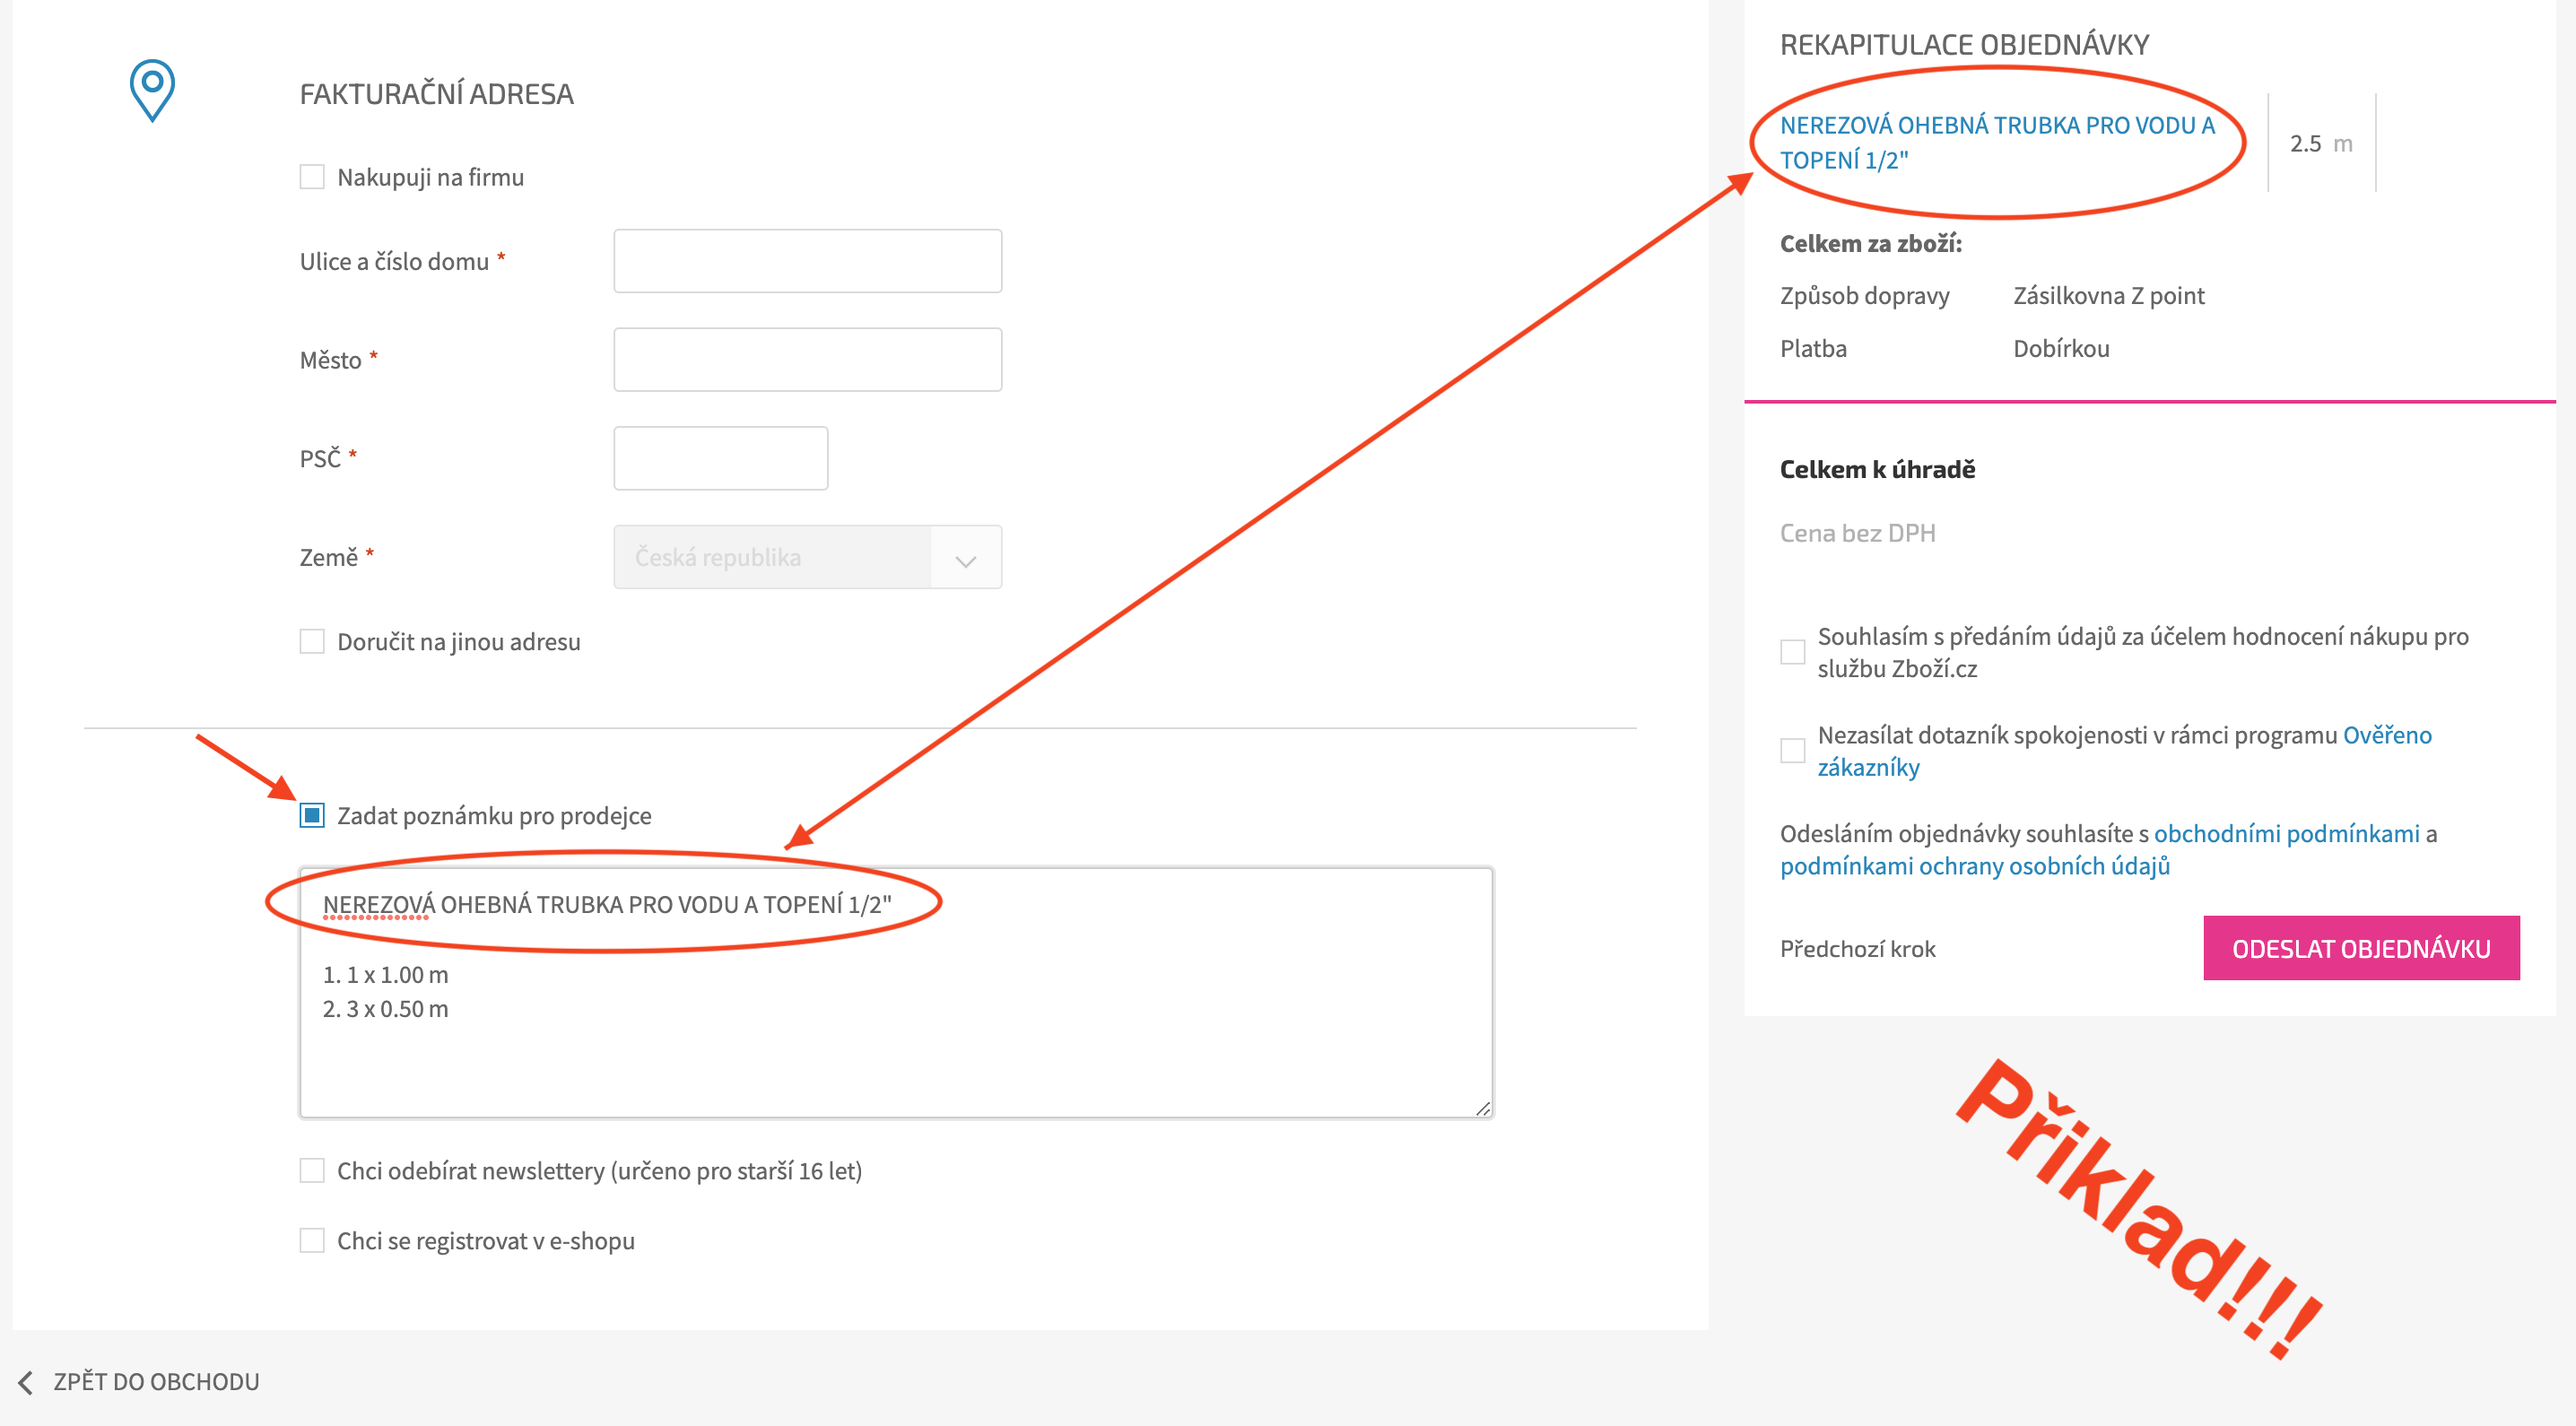Open the Nerezová ohebná trubka product link
Image resolution: width=2576 pixels, height=1426 pixels.
(1997, 142)
